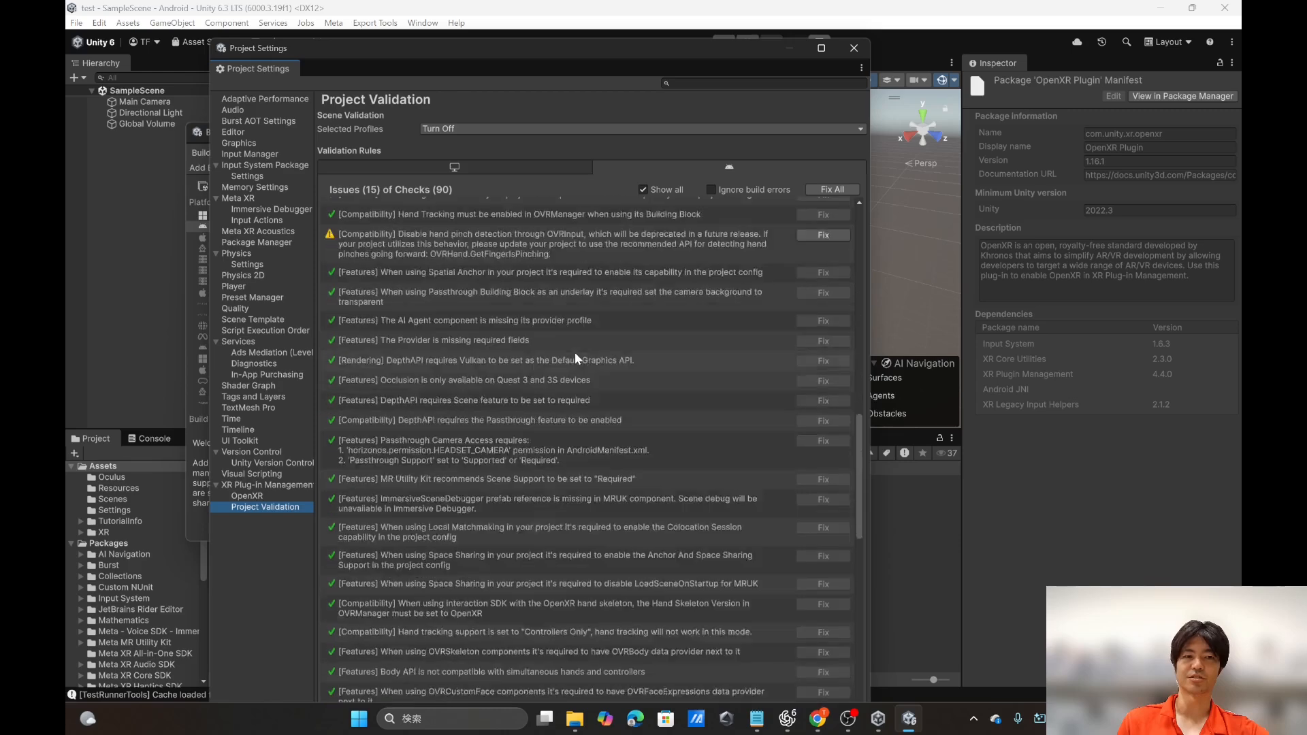Open the Component menu
The height and width of the screenshot is (735, 1307).
[227, 22]
